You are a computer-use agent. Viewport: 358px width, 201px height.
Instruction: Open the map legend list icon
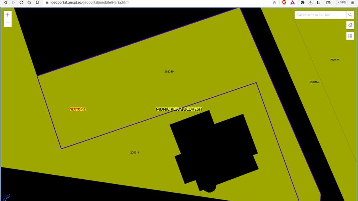(350, 36)
